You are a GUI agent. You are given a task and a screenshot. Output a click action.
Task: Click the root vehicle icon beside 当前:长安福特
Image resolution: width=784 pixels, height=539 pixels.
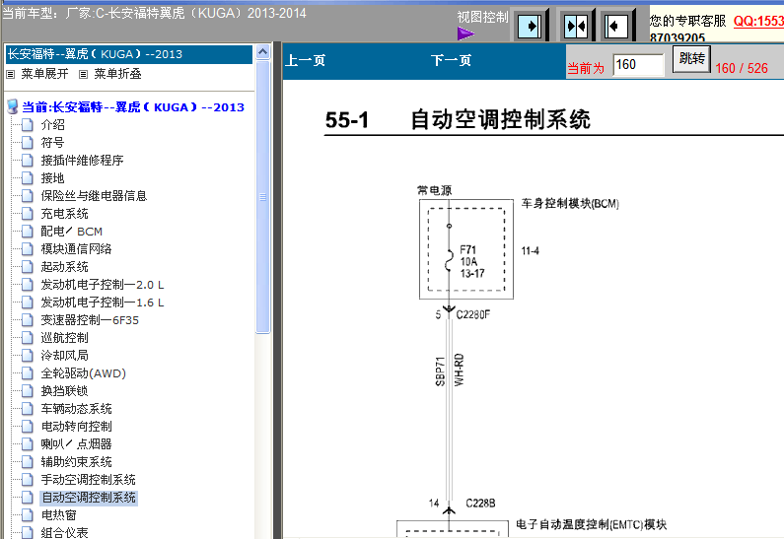[13, 106]
